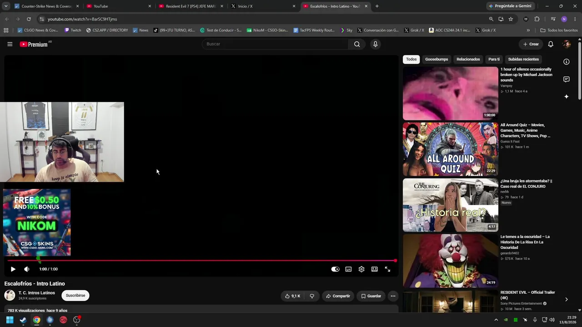Click the Chrome taskbar icon
The image size is (582, 327).
click(x=36, y=320)
